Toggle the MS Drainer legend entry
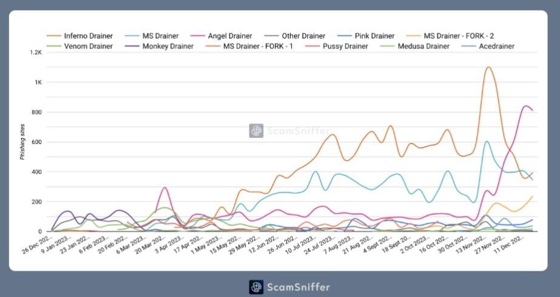Image resolution: width=560 pixels, height=297 pixels. pyautogui.click(x=152, y=36)
